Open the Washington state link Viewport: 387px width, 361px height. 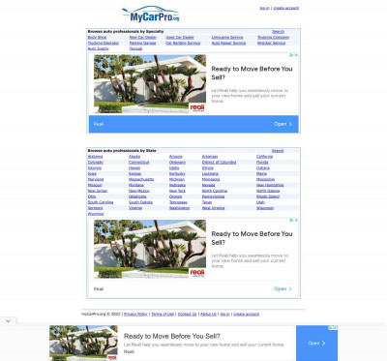(x=179, y=208)
